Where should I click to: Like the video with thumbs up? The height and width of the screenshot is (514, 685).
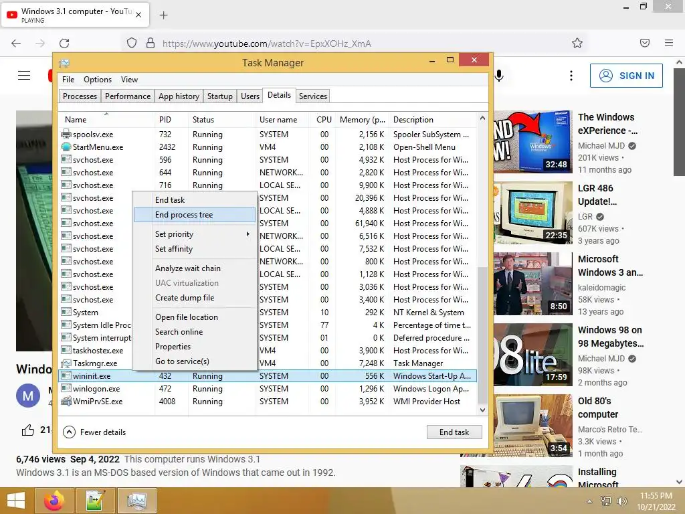pyautogui.click(x=28, y=430)
